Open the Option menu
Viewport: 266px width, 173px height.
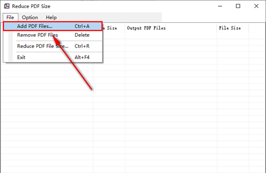pos(30,17)
